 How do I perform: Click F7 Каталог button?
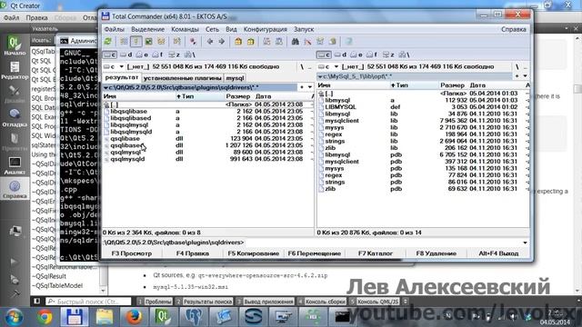tap(376, 253)
